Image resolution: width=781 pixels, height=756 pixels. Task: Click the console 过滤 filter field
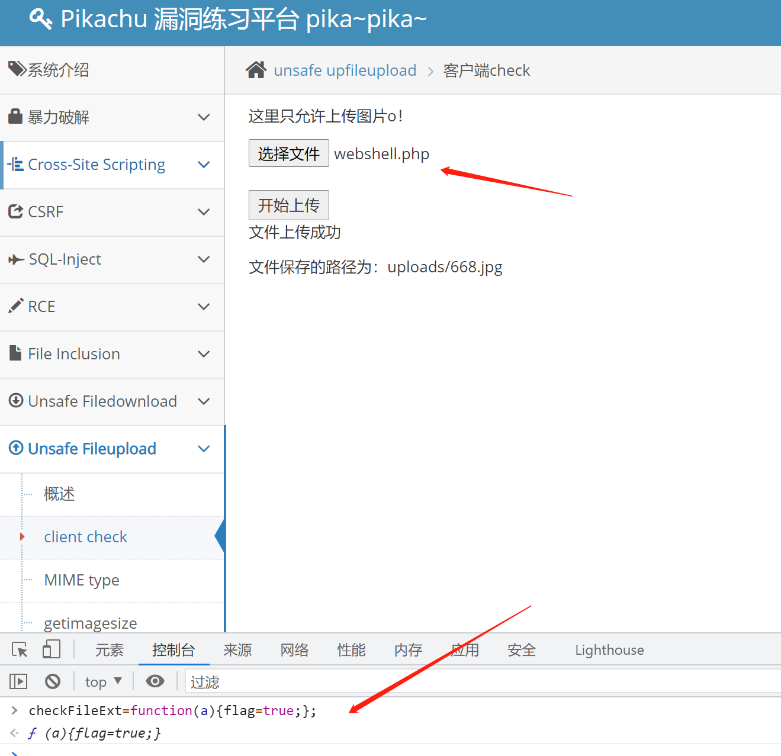[x=483, y=681]
